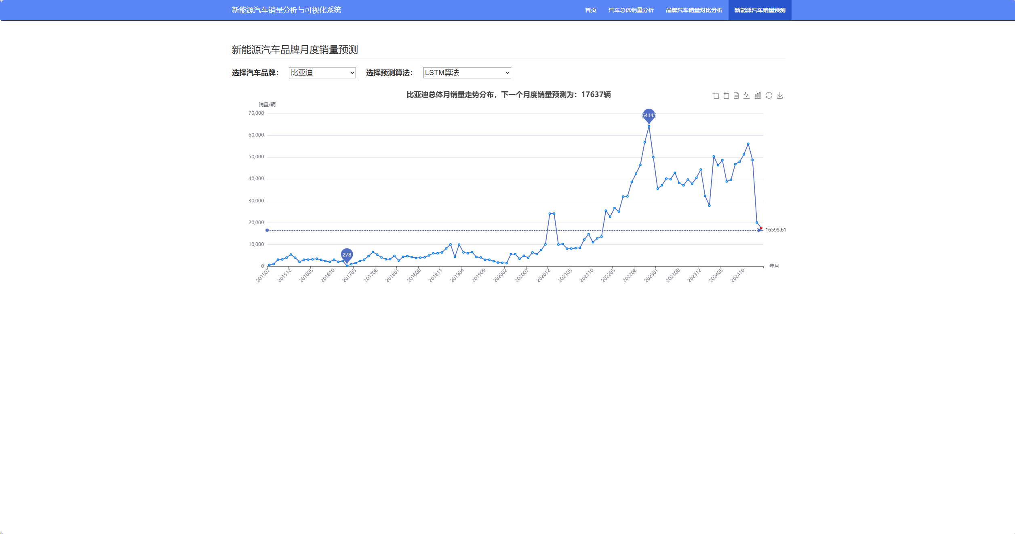Viewport: 1015px width, 534px height.
Task: Click the 64145 maximum value marker pin
Action: coord(649,115)
